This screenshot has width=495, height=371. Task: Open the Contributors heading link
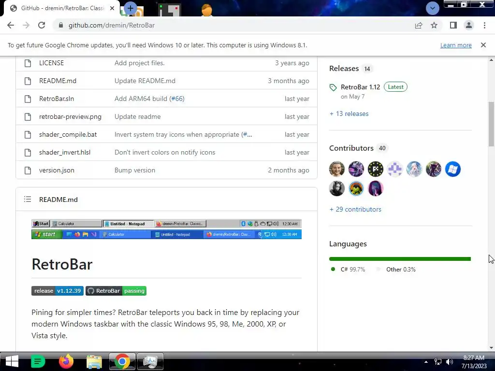click(351, 148)
